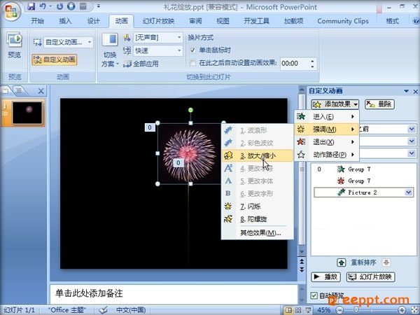The image size is (420, 315).
Task: Open the 格式 format tab
Action: 393,21
